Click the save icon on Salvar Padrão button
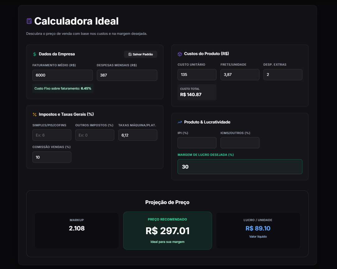337x269 pixels. (x=130, y=54)
